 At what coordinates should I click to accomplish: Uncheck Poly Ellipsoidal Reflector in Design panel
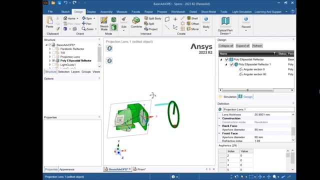point(226,59)
